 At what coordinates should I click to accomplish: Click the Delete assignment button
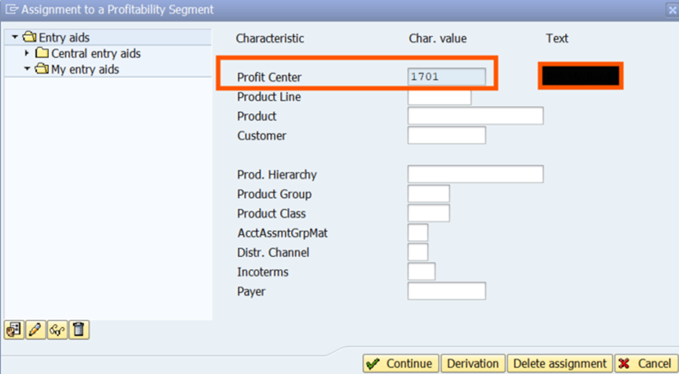point(560,364)
